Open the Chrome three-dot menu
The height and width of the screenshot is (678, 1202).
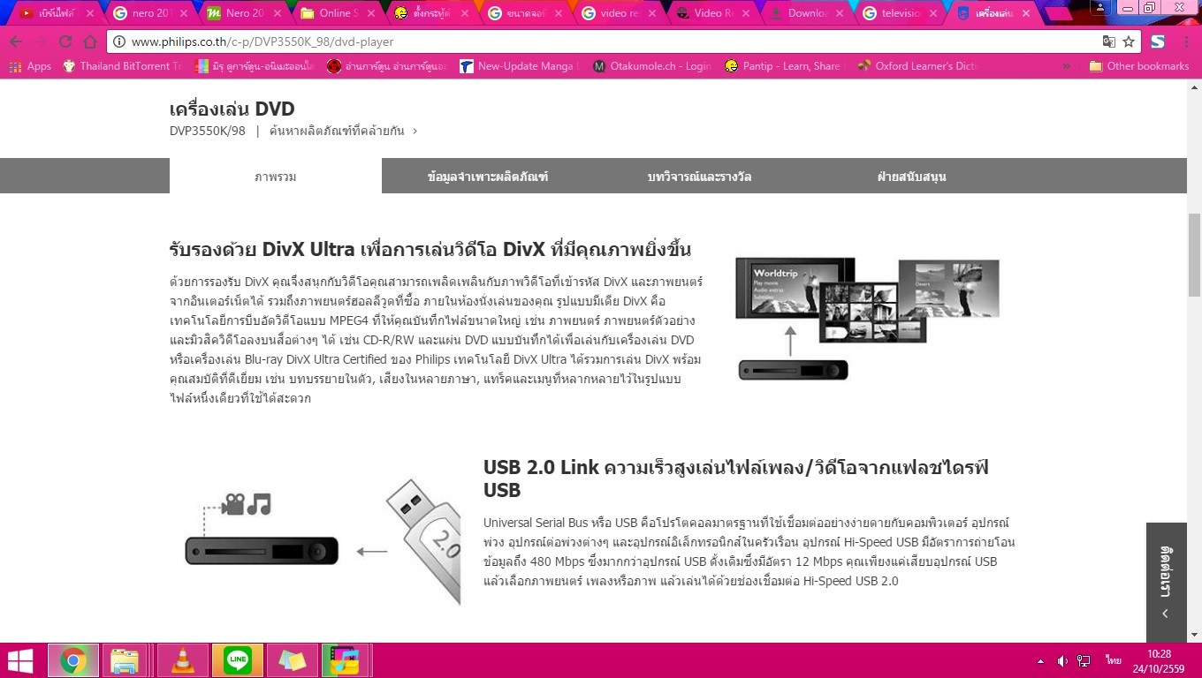(1187, 41)
